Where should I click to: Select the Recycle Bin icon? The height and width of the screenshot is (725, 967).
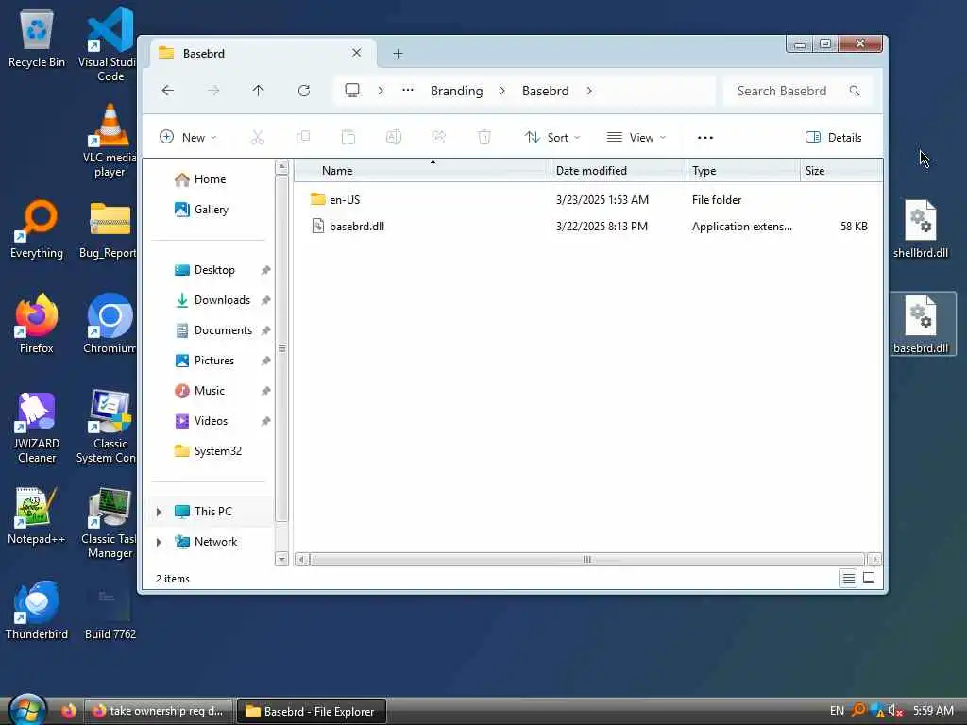[x=37, y=38]
